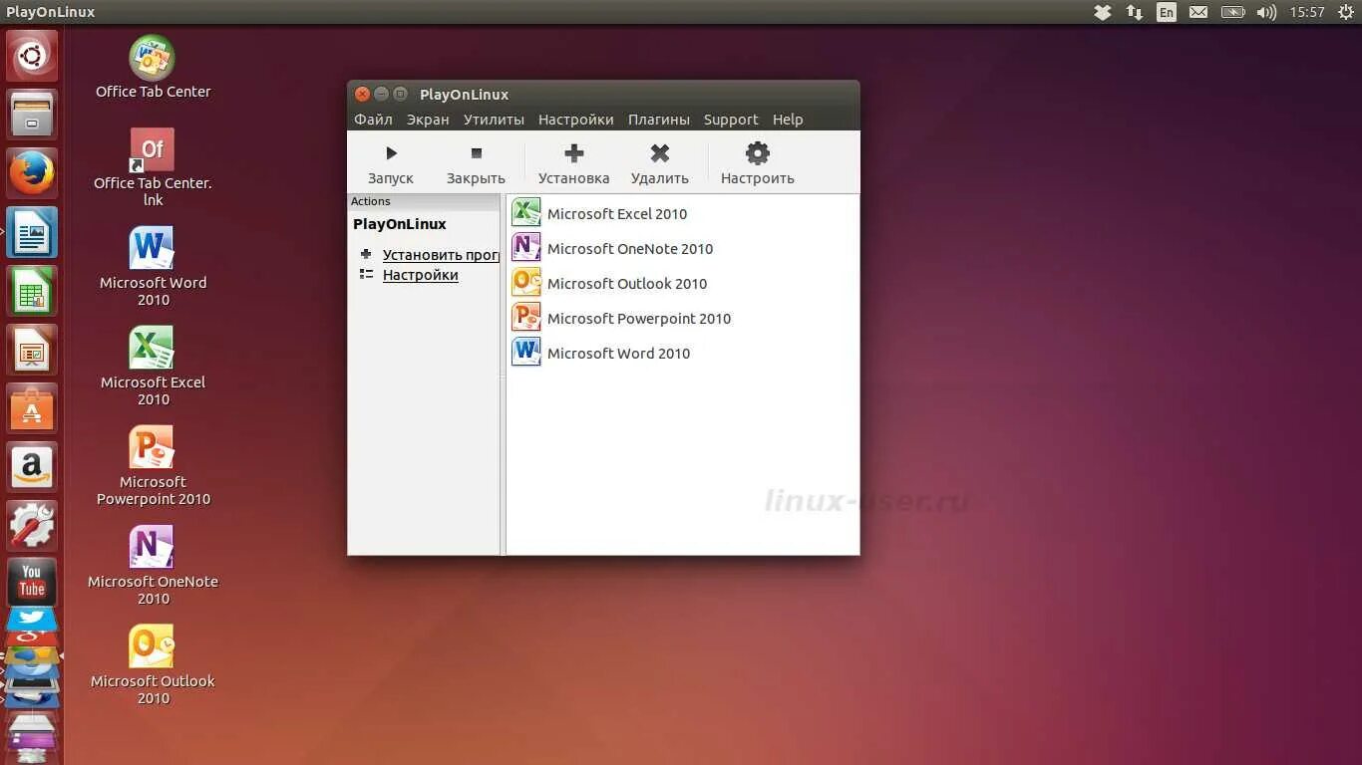Image resolution: width=1362 pixels, height=765 pixels.
Task: Open the sound volume indicator
Action: pos(1266,12)
